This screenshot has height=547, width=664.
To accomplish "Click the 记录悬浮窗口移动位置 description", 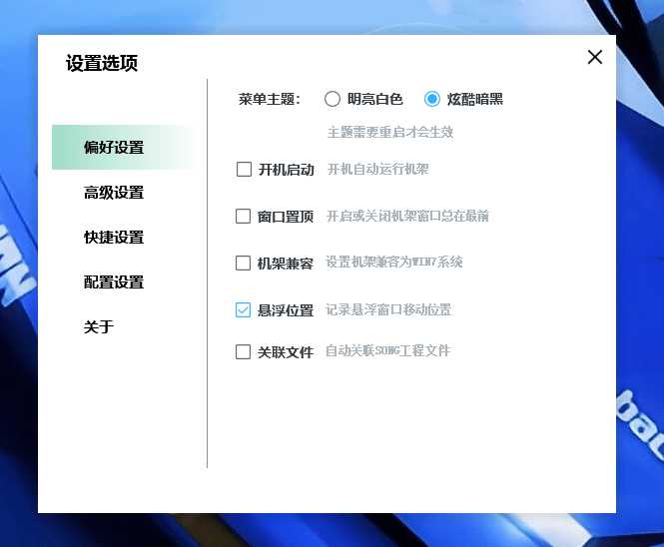I will click(388, 309).
